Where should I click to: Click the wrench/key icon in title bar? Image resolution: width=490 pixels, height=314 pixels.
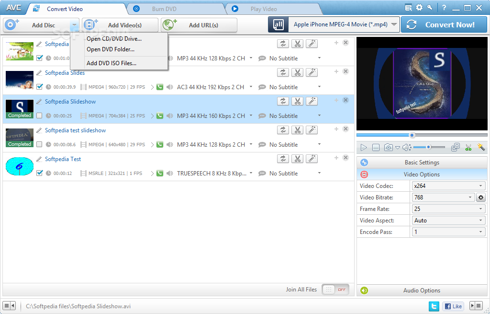click(430, 8)
